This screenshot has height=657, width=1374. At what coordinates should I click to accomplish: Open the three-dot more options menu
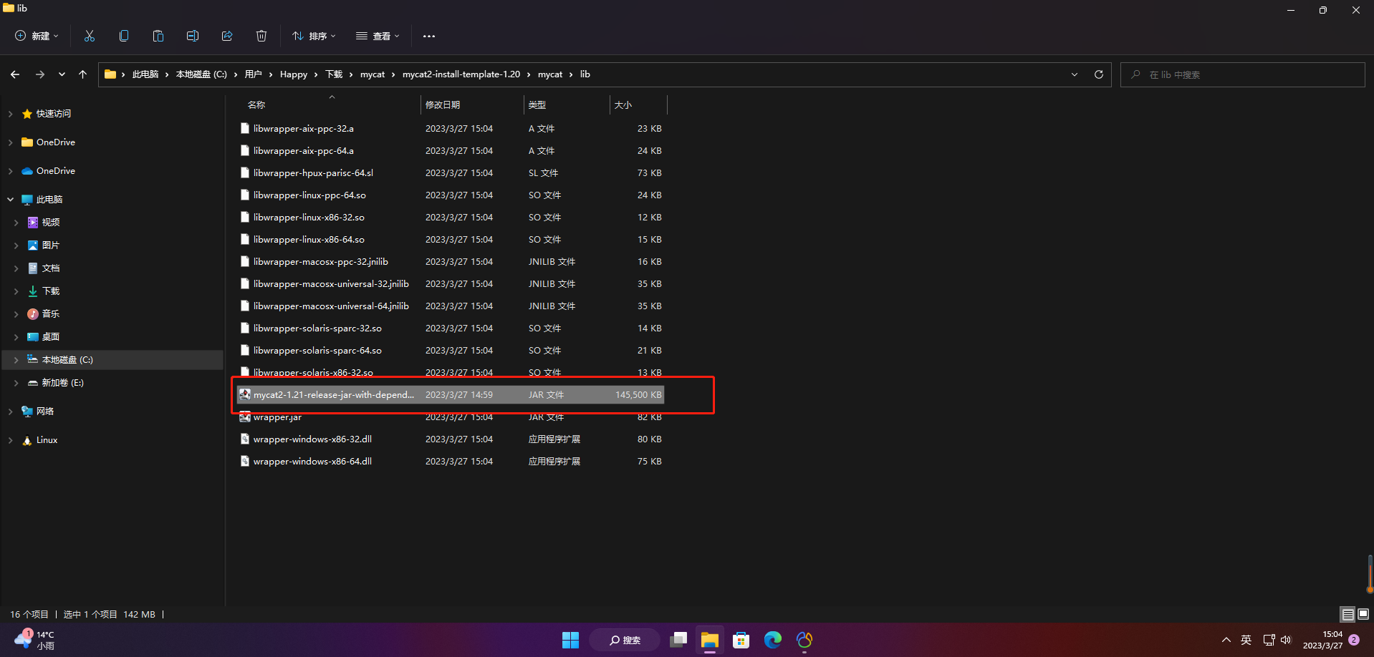point(429,36)
